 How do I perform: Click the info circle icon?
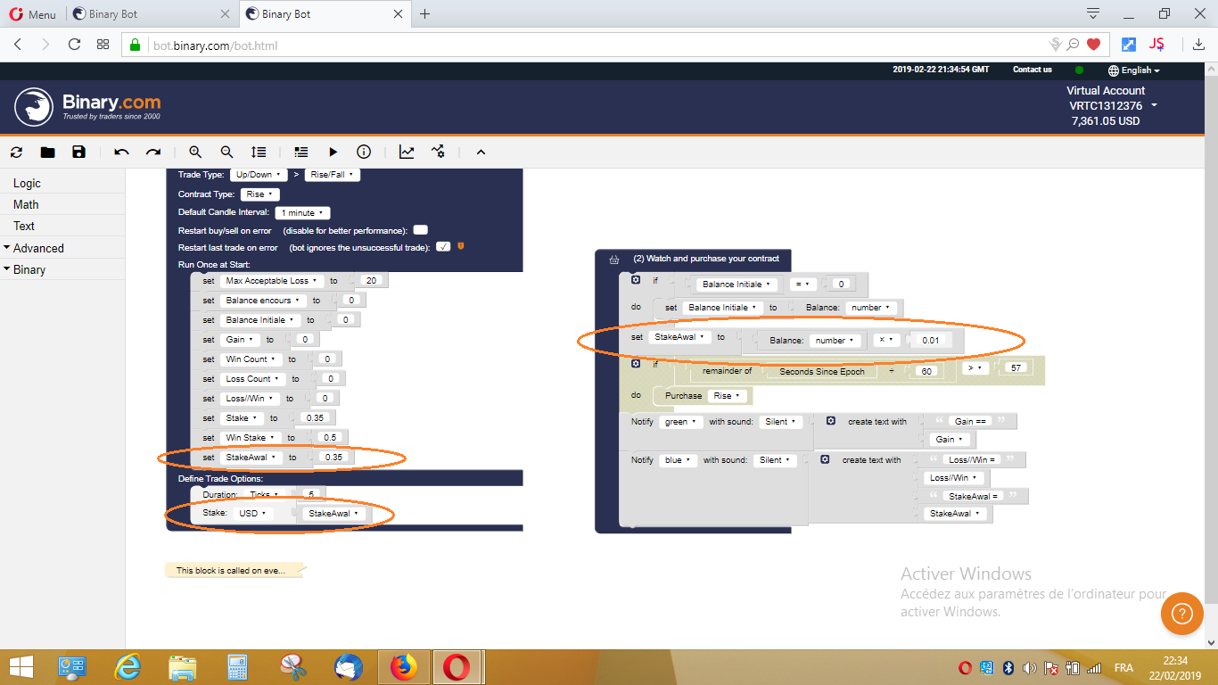click(x=363, y=152)
